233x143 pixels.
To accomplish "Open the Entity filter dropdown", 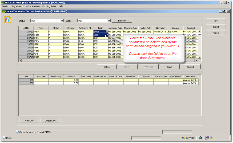I will pyautogui.click(x=109, y=21).
